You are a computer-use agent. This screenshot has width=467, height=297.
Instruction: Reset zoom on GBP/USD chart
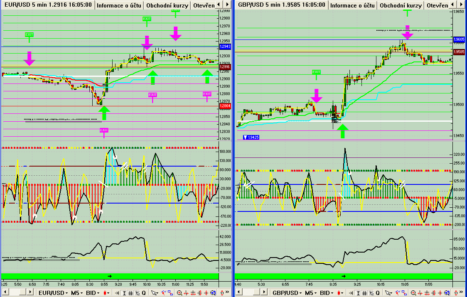[447, 293]
